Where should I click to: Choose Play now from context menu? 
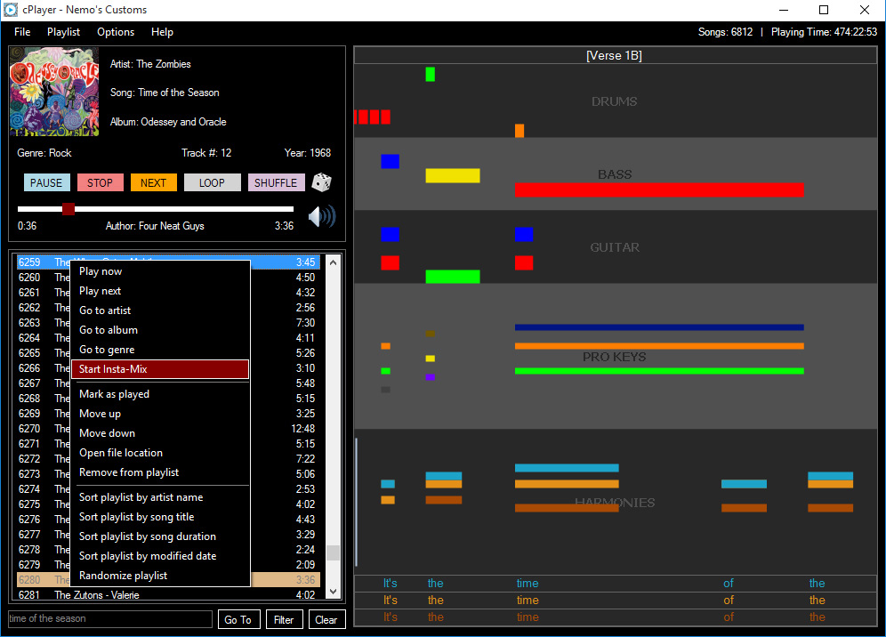pos(160,271)
